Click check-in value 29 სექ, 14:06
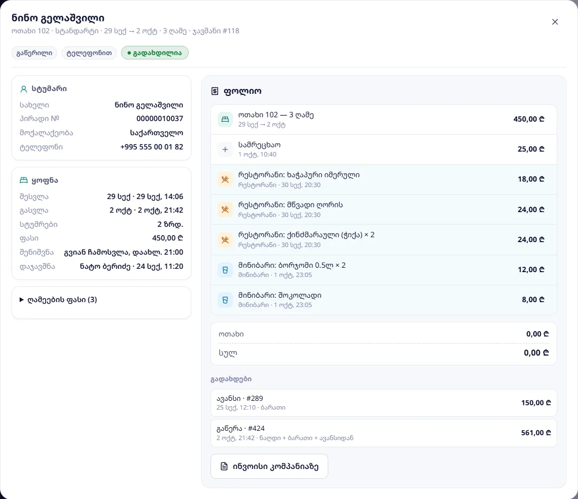The height and width of the screenshot is (499, 578). (145, 196)
